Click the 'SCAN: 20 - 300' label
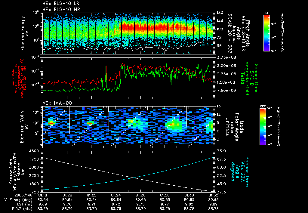The width and height of the screenshot is (308, 213). point(229,33)
